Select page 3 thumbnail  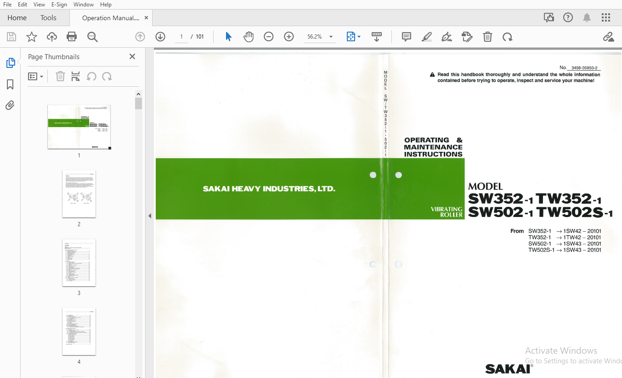(x=79, y=263)
